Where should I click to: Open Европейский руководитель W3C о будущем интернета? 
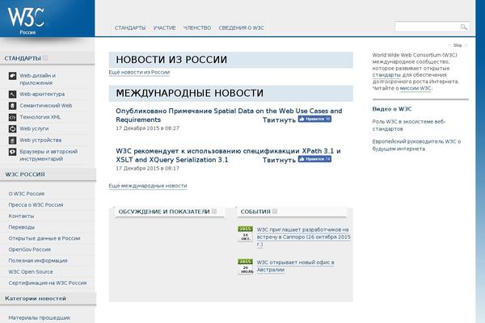coord(416,145)
